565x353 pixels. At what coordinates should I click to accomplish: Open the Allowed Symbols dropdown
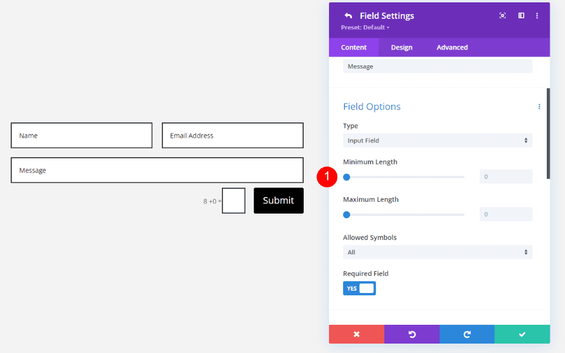tap(437, 252)
